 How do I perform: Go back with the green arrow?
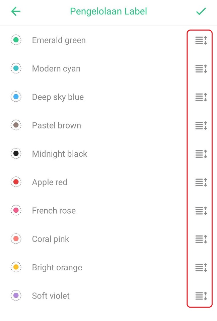point(16,11)
